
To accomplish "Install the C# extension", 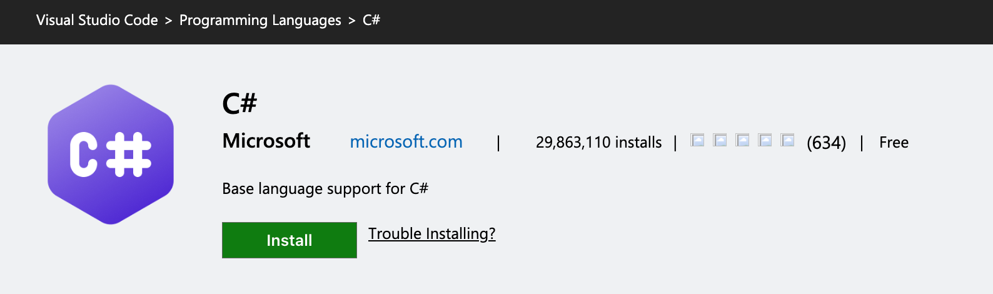I will [290, 240].
